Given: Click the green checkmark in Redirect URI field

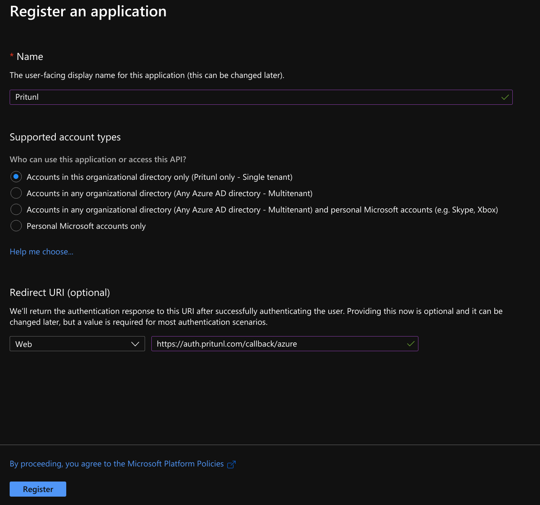Looking at the screenshot, I should pyautogui.click(x=410, y=344).
